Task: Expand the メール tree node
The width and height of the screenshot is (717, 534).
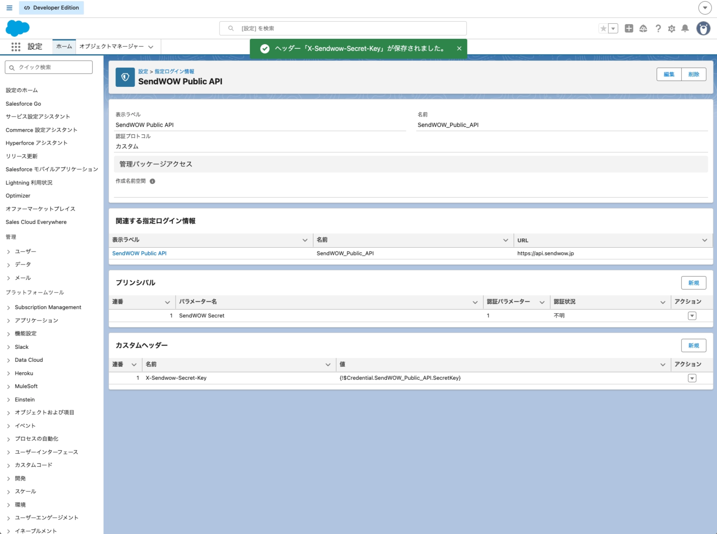Action: click(8, 278)
